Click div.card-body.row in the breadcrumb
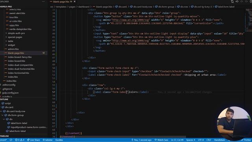The height and width of the screenshot is (142, 252). [143, 7]
